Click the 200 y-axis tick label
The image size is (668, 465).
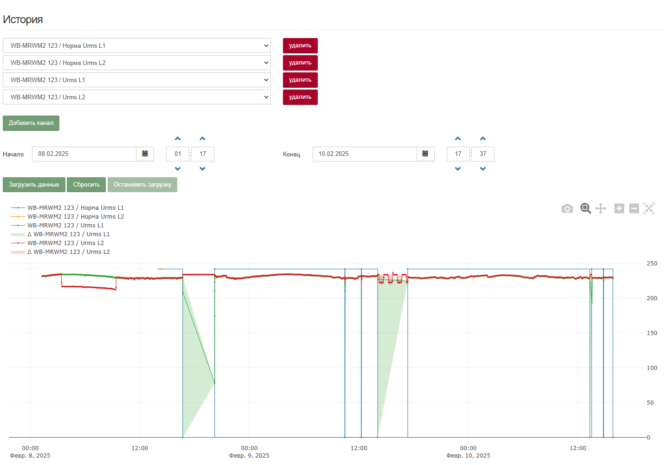[652, 298]
